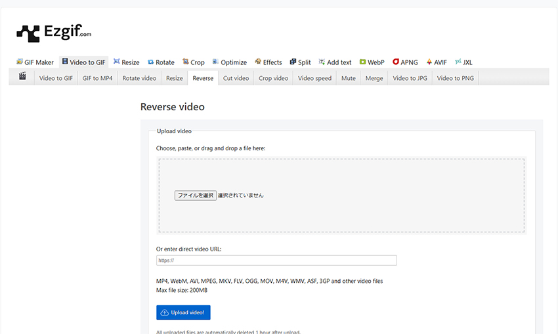Open GIF Maker tool
Viewport: 558px width, 334px height.
tap(35, 62)
